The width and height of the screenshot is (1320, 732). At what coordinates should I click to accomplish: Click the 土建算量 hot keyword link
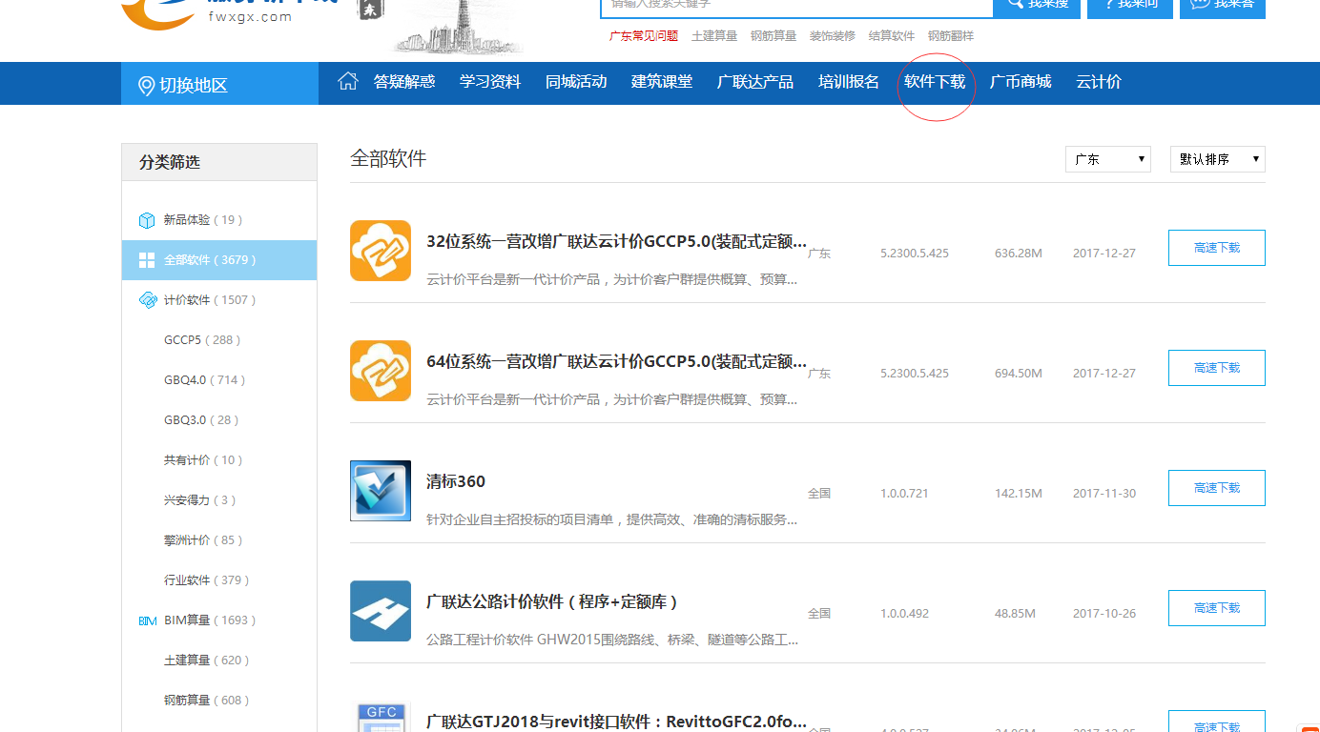pos(714,36)
